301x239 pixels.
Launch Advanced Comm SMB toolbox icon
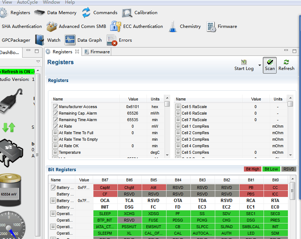[x=52, y=26]
